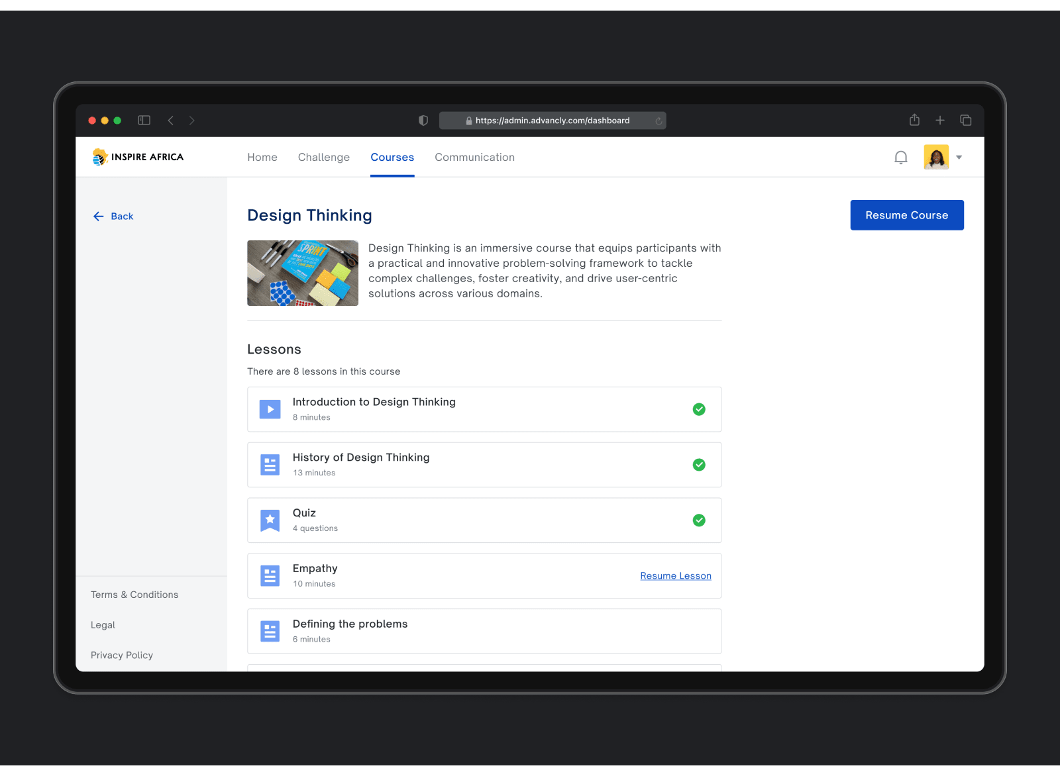Click the document icon for Defining problems

click(x=270, y=632)
